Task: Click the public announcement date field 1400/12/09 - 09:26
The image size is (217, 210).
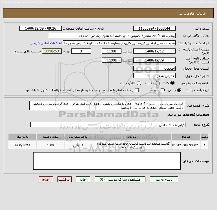Action: (x=41, y=28)
